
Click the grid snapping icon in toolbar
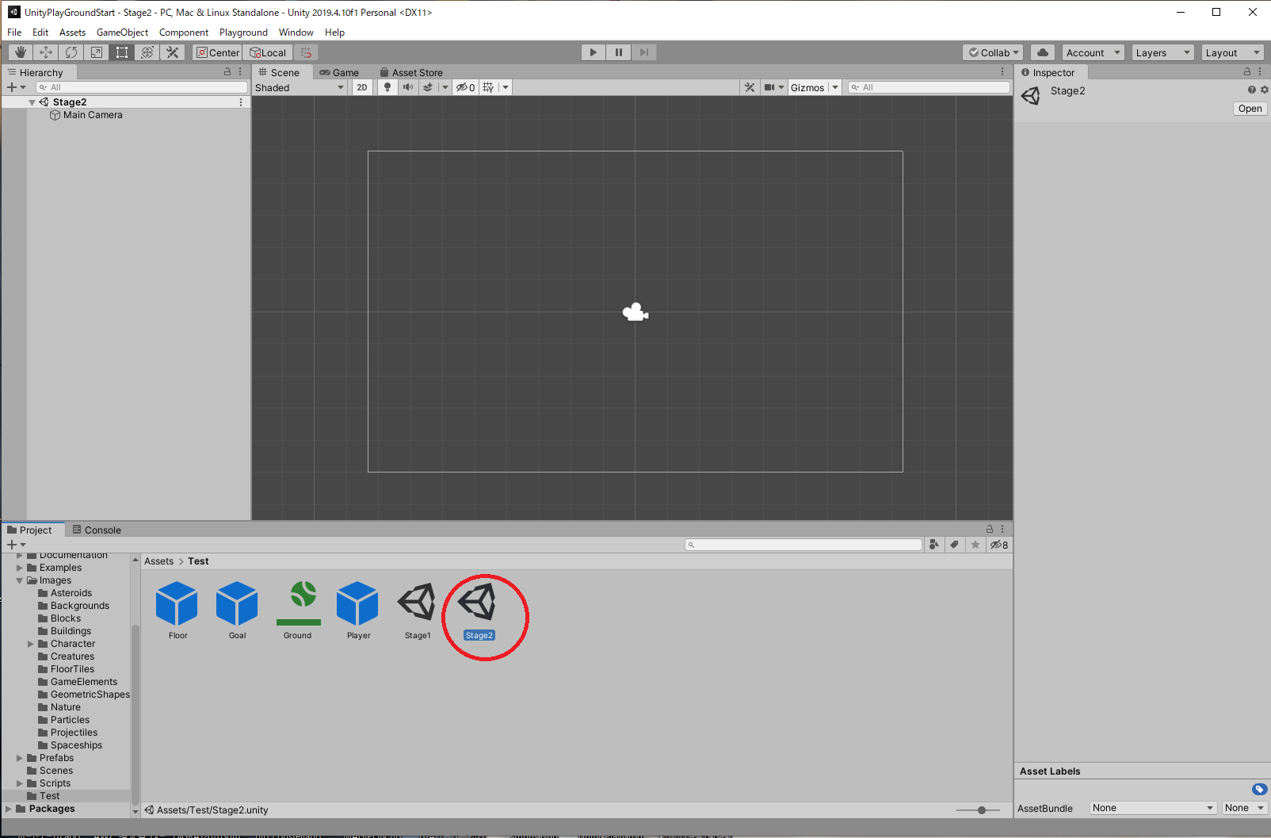pyautogui.click(x=306, y=52)
